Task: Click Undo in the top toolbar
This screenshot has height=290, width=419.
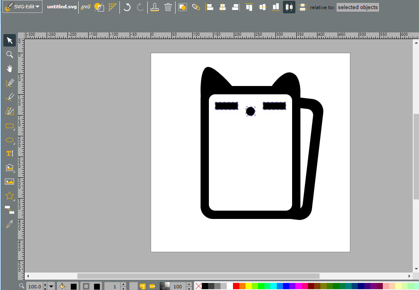Action: click(x=127, y=7)
